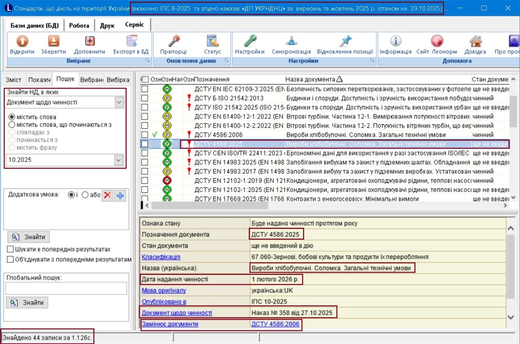Click the Відкрити toolbar icon
520x344 pixels.
click(22, 42)
